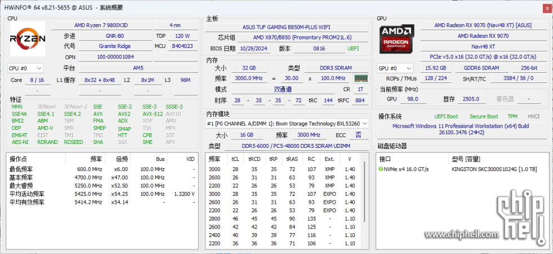553x254 pixels.
Task: Open the CPU #0 selector dropdown
Action: [x=25, y=68]
